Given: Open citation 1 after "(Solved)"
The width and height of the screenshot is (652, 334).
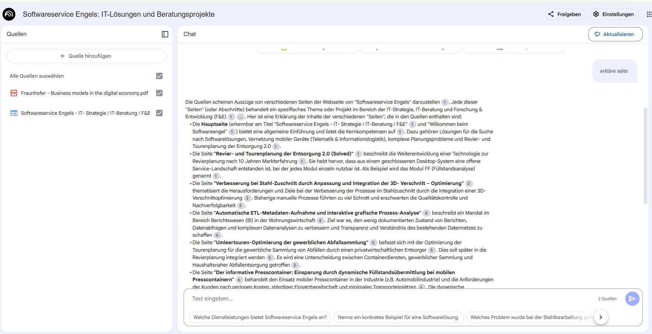Looking at the screenshot, I should [358, 154].
